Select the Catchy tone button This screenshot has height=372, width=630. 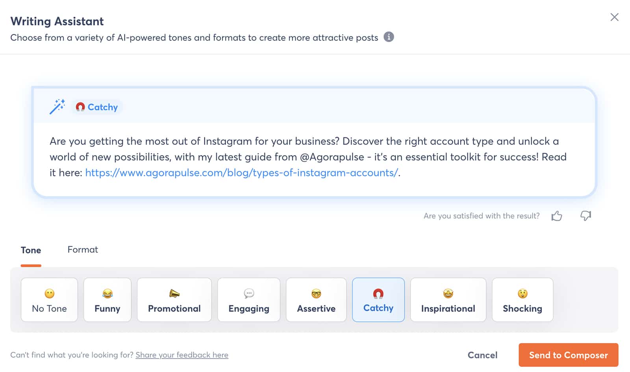(378, 300)
